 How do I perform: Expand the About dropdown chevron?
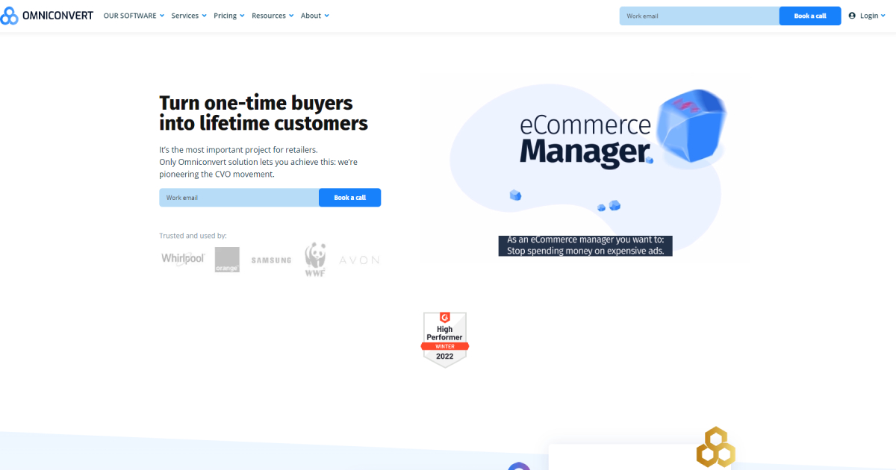(326, 16)
